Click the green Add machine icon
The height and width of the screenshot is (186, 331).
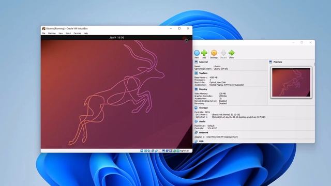[204, 53]
